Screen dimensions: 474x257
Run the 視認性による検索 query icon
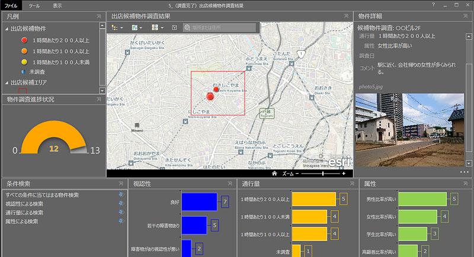click(121, 204)
